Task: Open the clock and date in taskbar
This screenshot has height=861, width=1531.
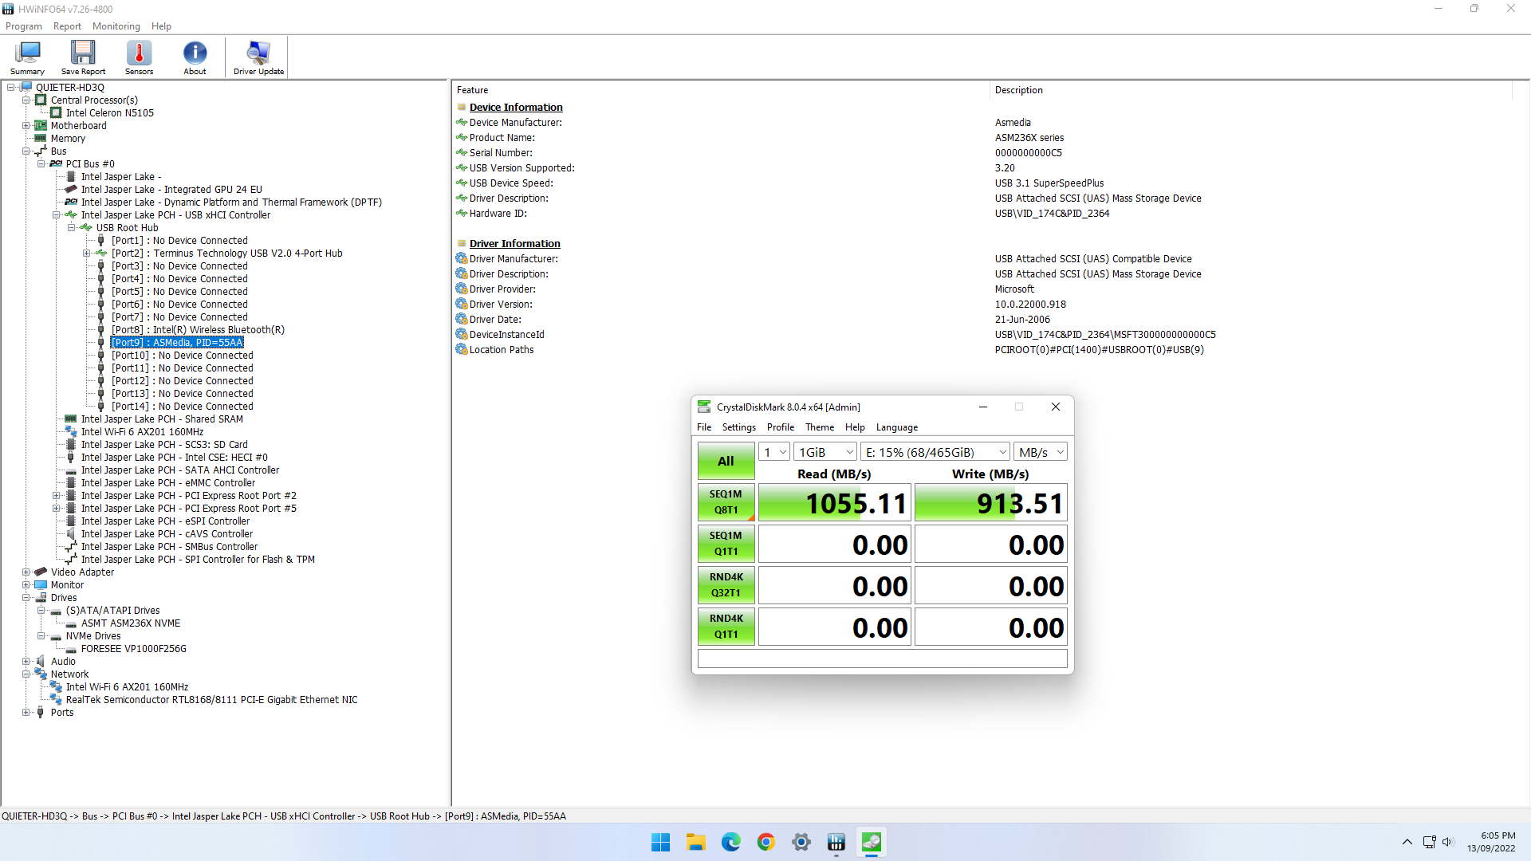Action: (1491, 842)
